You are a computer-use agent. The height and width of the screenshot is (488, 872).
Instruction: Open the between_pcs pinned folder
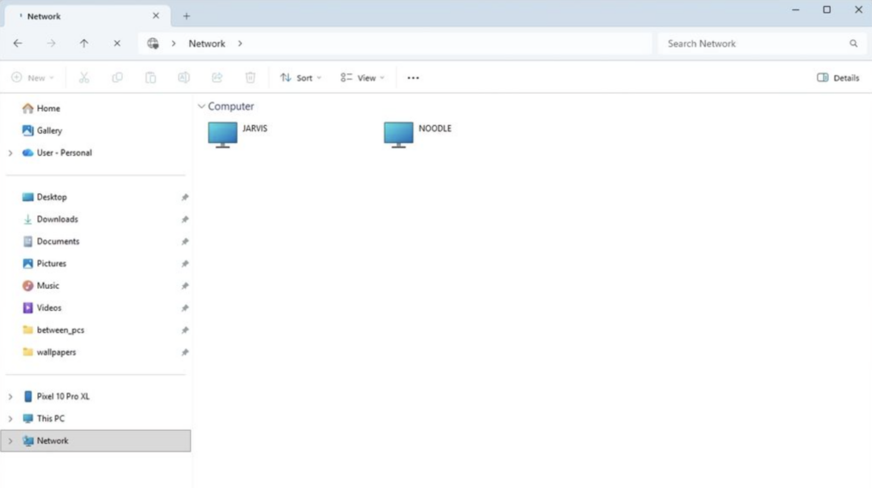[x=60, y=330]
